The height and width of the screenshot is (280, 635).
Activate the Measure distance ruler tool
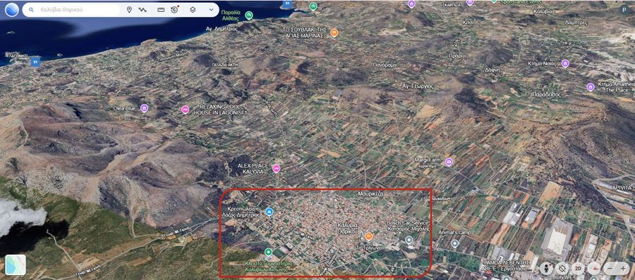[161, 10]
